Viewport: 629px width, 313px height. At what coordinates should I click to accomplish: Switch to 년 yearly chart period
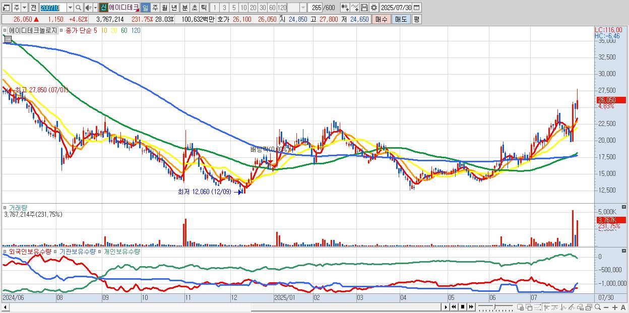click(174, 8)
